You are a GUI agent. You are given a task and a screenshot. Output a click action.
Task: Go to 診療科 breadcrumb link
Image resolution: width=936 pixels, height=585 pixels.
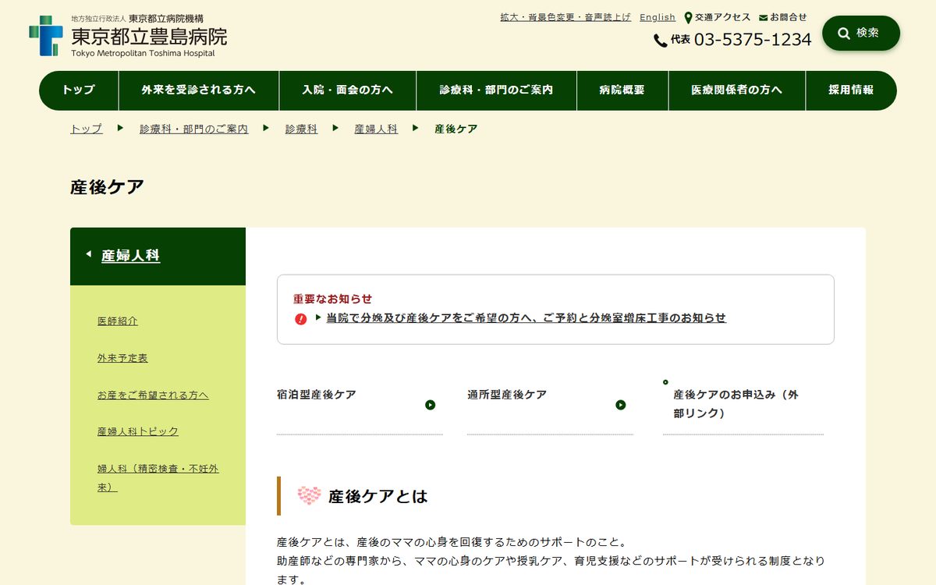302,129
